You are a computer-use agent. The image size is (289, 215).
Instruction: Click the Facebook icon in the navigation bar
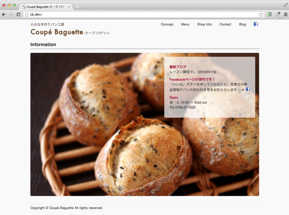256,24
